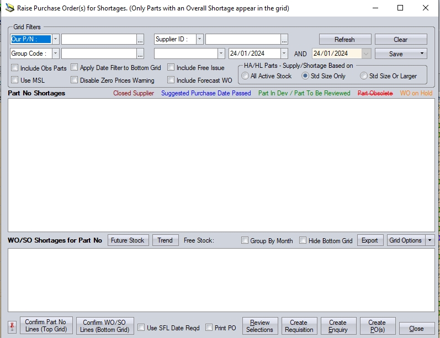Enable Include Obs Parts checkbox
The image size is (440, 338).
15,68
